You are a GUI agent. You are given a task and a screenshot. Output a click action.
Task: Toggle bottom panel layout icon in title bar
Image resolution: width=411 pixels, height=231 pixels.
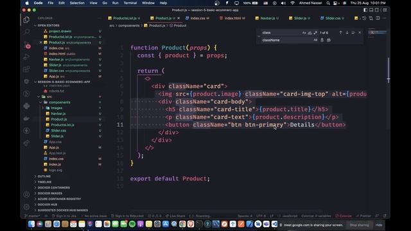(x=371, y=10)
